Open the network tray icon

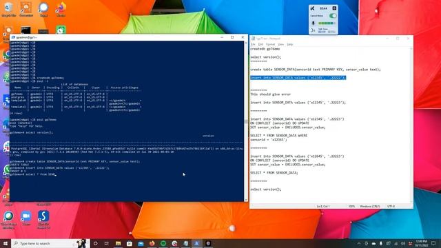tap(396, 243)
